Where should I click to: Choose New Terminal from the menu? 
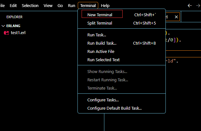tap(100, 15)
